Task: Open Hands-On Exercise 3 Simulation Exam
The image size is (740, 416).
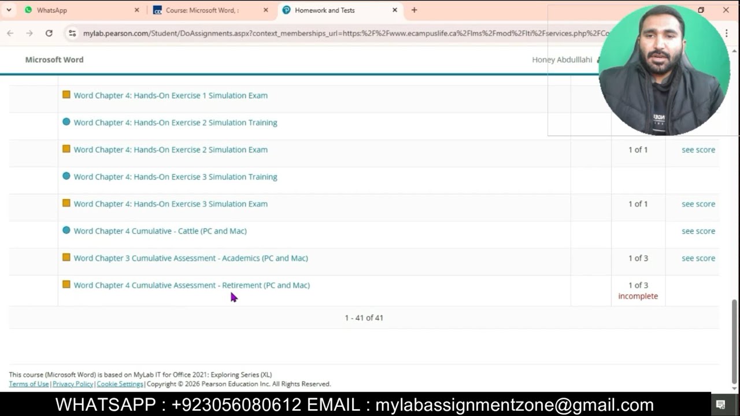Action: (x=171, y=204)
